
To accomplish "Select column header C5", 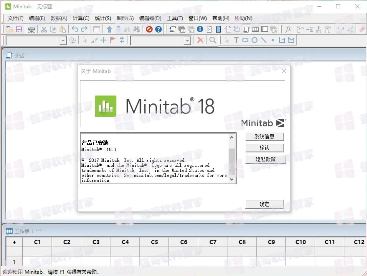I will point(154,242).
